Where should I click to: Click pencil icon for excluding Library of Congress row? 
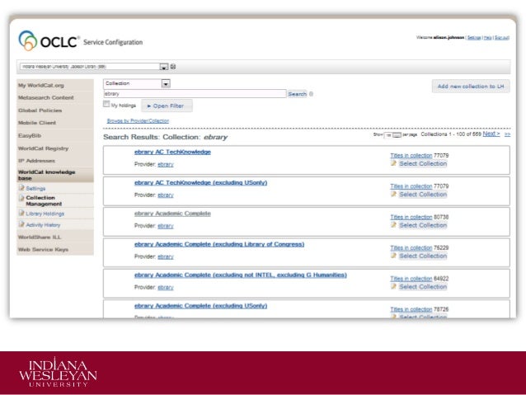click(393, 256)
